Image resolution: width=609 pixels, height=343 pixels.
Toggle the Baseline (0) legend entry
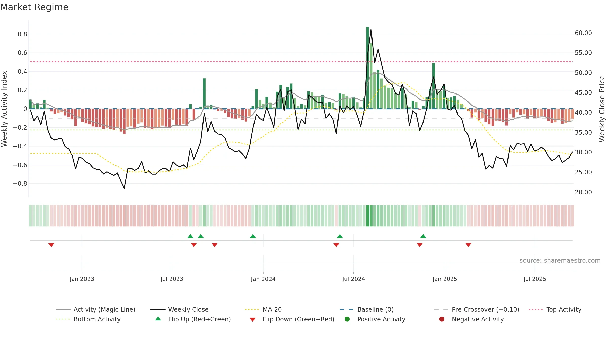point(366,309)
